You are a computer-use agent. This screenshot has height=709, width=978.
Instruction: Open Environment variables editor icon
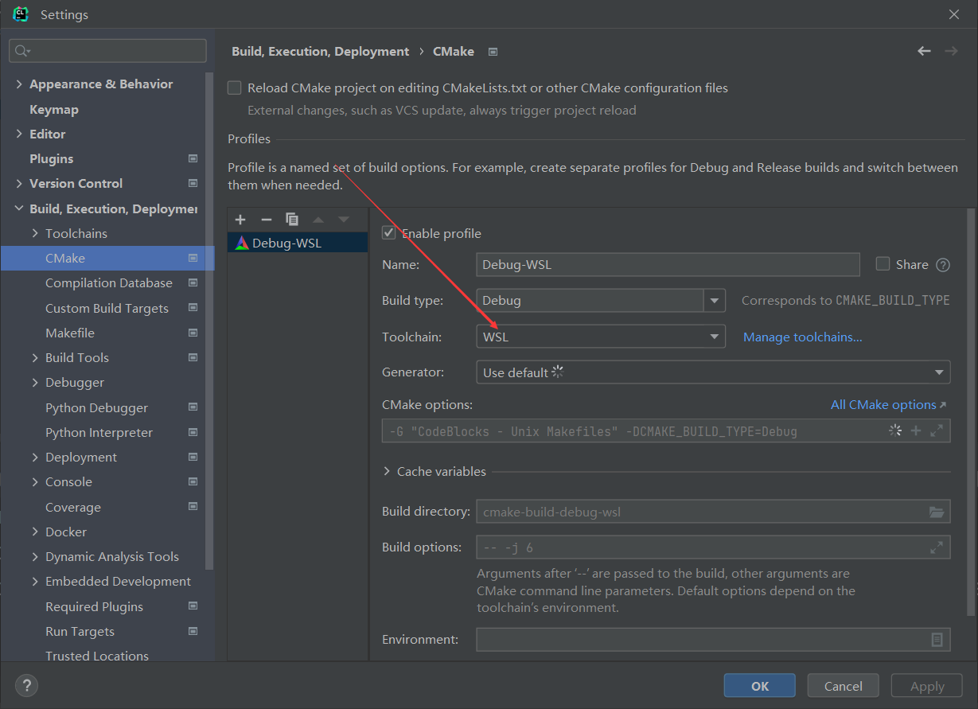point(937,640)
